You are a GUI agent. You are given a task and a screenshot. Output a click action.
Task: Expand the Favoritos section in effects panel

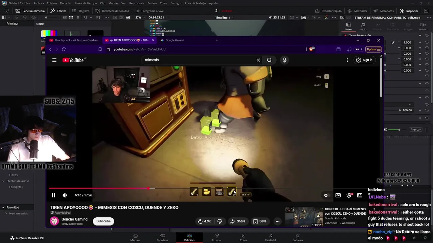3,207
